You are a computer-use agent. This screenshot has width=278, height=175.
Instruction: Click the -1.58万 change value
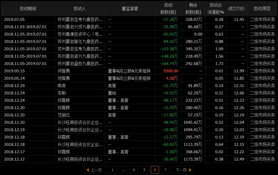171,152
